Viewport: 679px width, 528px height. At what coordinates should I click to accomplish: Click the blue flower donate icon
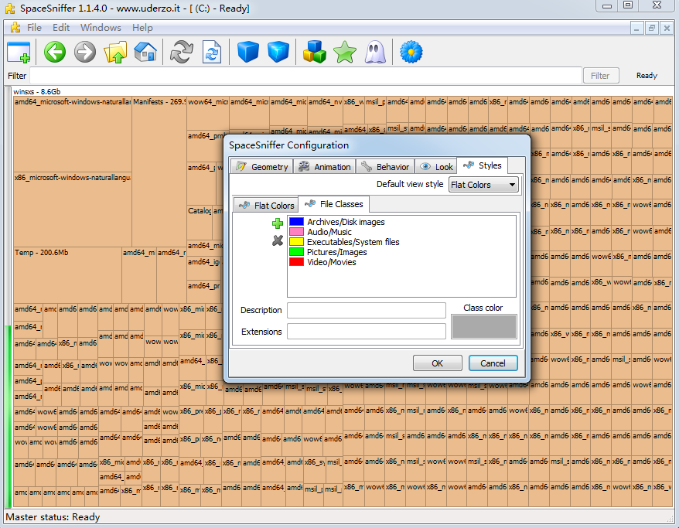pos(411,53)
